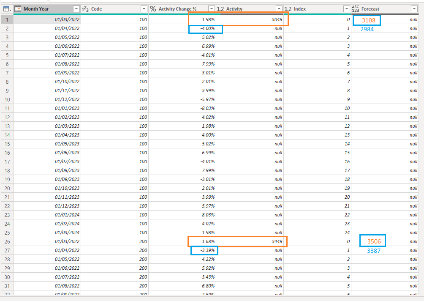This screenshot has width=424, height=301.
Task: Click the Code 100 cell in row 25
Action: pyautogui.click(x=114, y=233)
